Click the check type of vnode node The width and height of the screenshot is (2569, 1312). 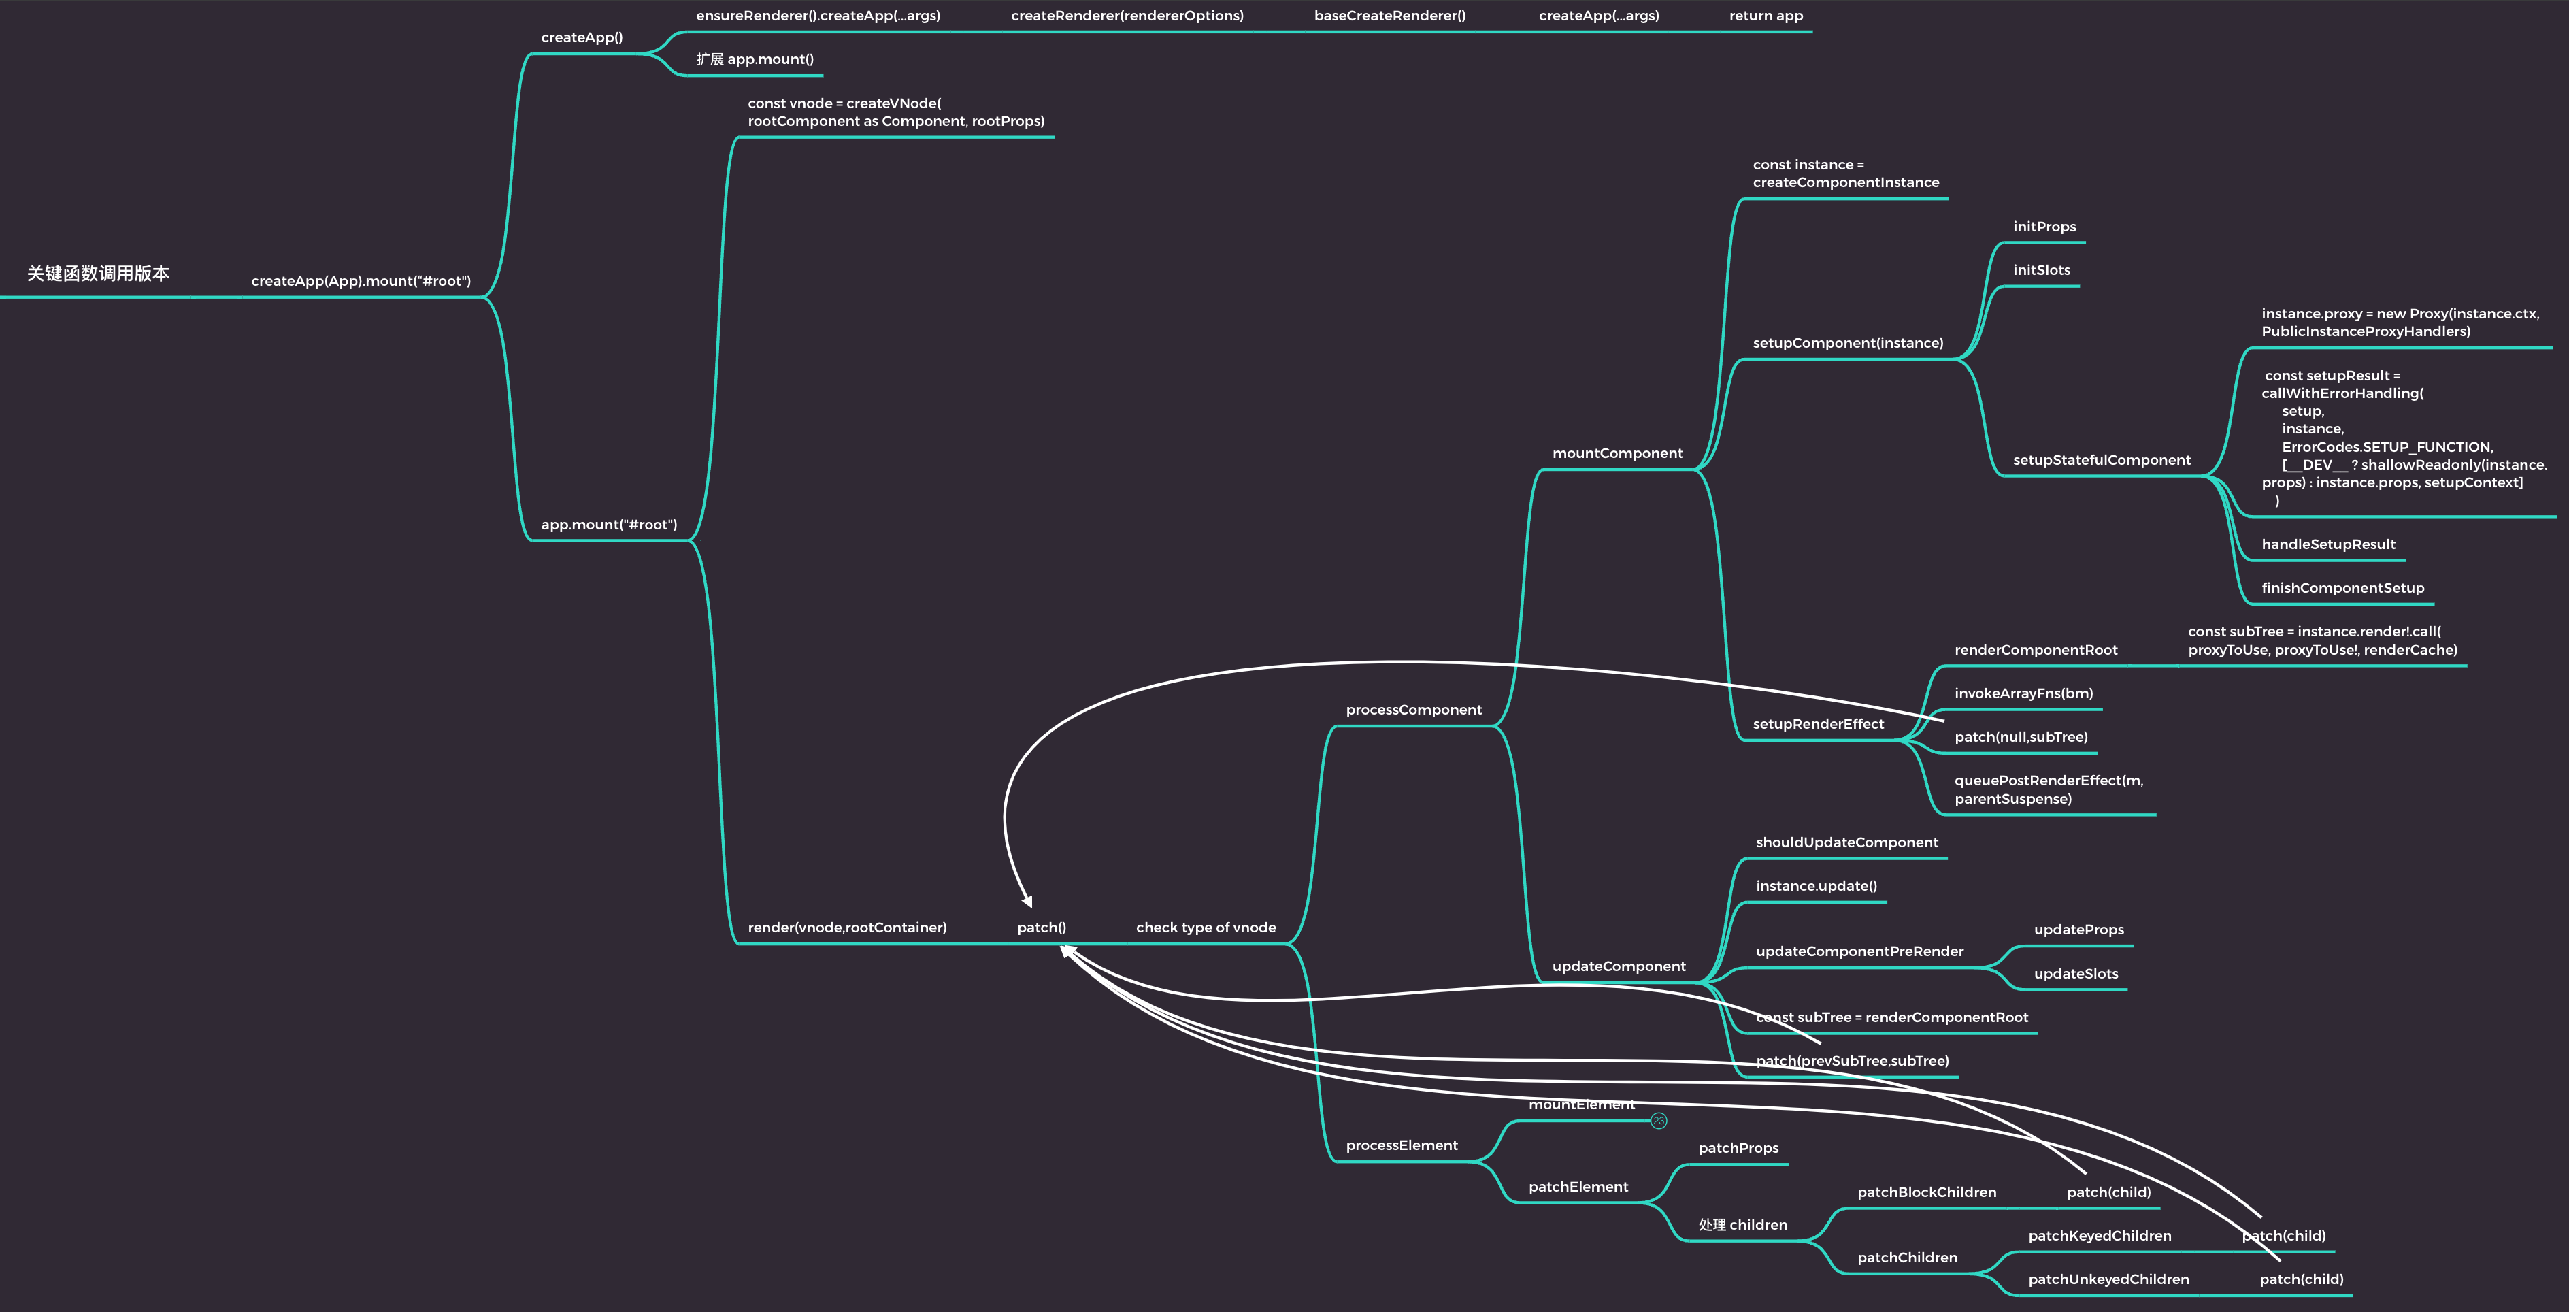pos(1206,928)
